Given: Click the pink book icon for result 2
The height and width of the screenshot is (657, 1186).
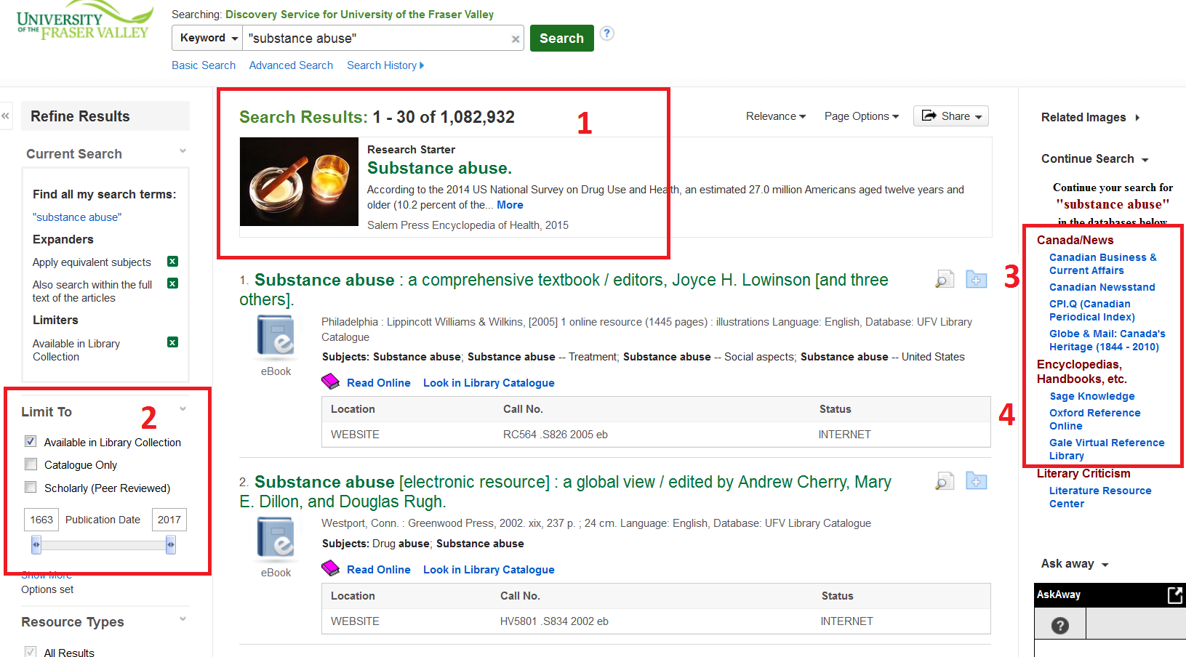Looking at the screenshot, I should (x=331, y=568).
